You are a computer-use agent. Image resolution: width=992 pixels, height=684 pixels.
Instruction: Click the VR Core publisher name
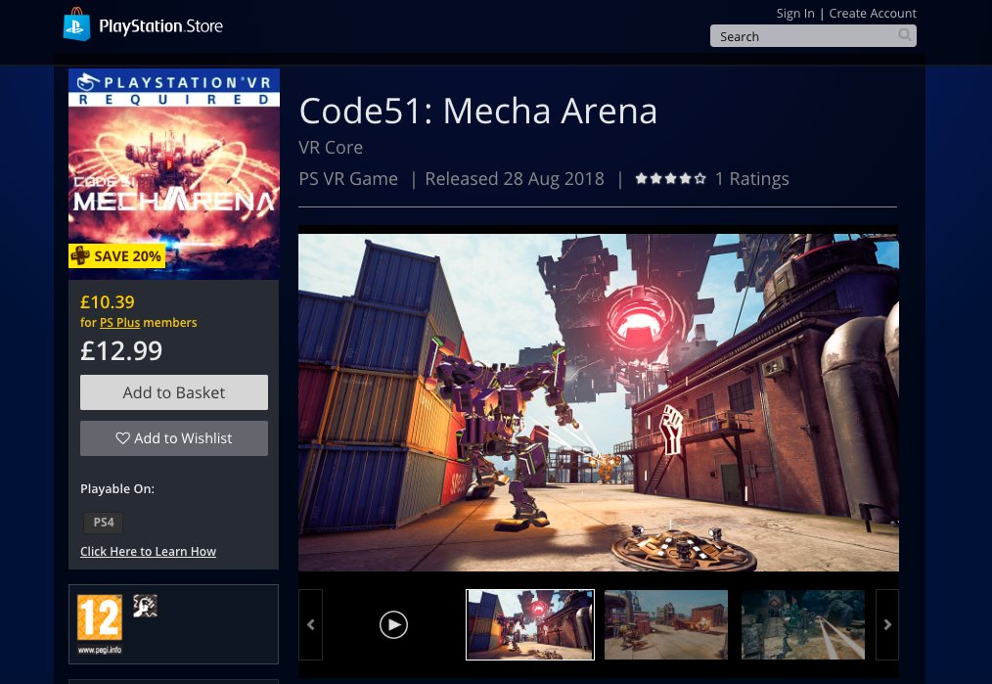[x=331, y=148]
